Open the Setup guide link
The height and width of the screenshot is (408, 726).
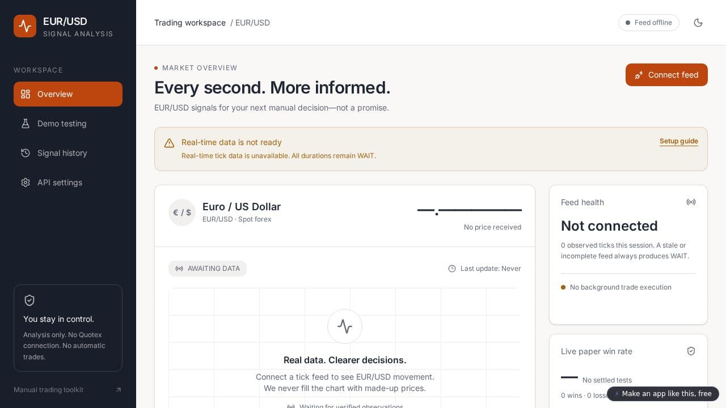678,141
